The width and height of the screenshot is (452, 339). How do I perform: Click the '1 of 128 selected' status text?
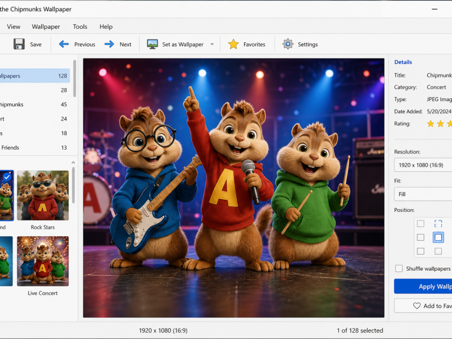(360, 331)
